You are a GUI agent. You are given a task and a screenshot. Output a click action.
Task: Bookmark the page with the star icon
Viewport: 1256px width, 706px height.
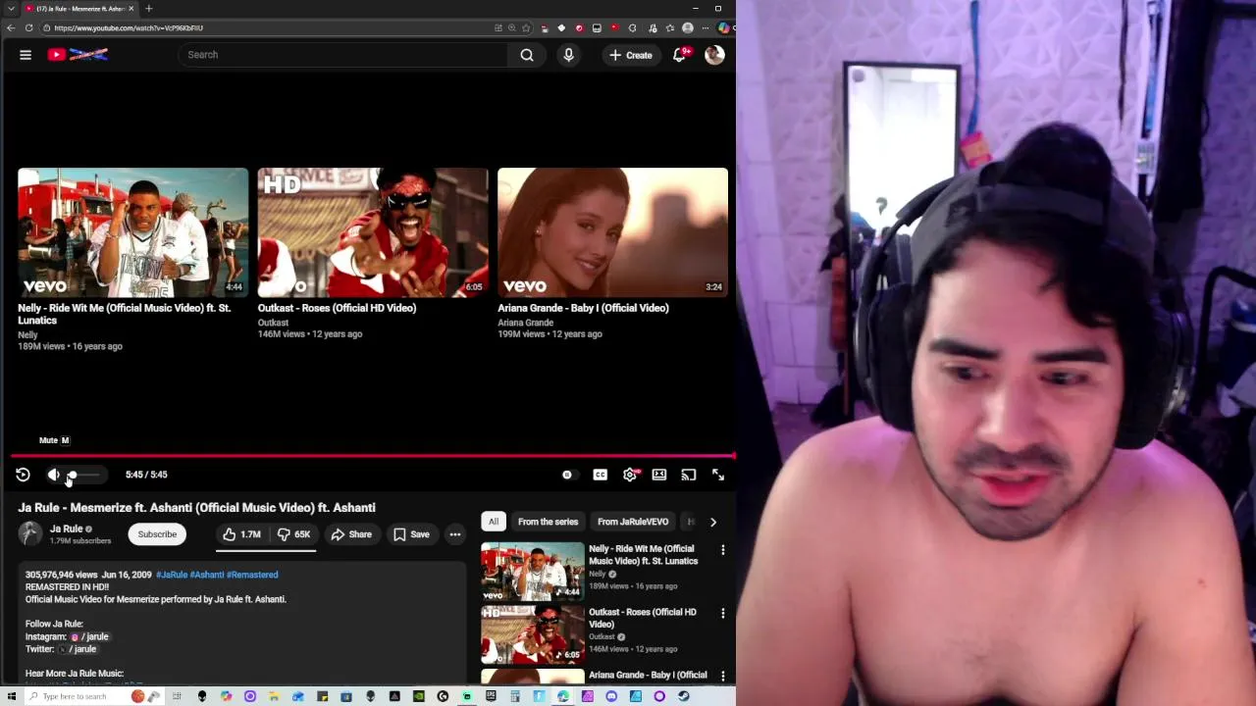point(526,27)
